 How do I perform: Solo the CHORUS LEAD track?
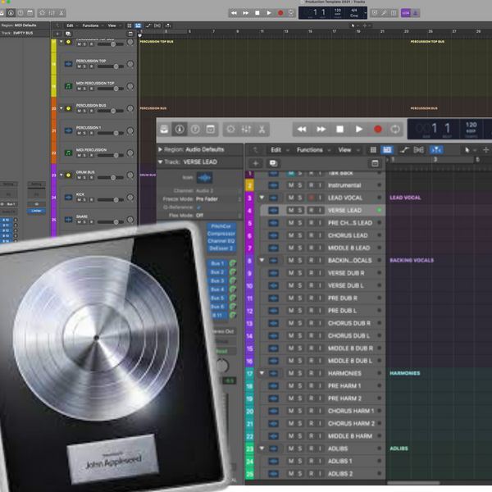tap(300, 235)
